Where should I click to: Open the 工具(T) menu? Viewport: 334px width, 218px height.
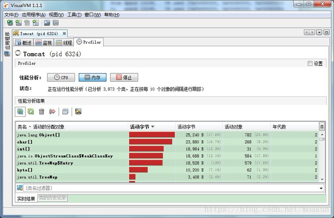tap(74, 15)
